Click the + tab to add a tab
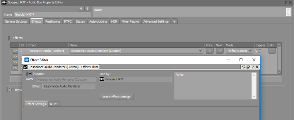The width and height of the screenshot is (294, 120). coord(174,21)
